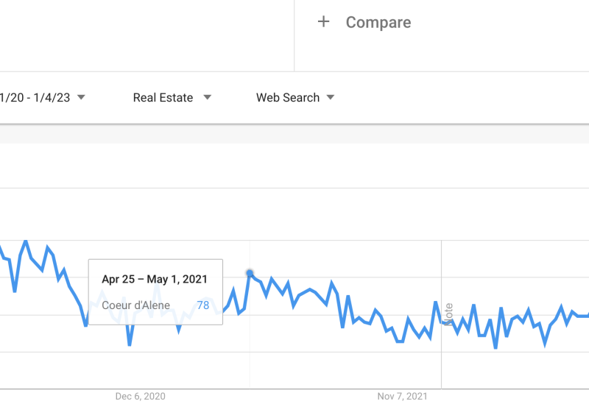Screen dimensions: 589x418
Task: Click the Compare label text
Action: point(378,23)
